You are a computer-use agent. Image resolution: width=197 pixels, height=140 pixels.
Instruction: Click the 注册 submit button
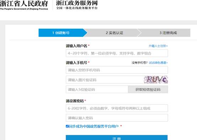point(117,138)
